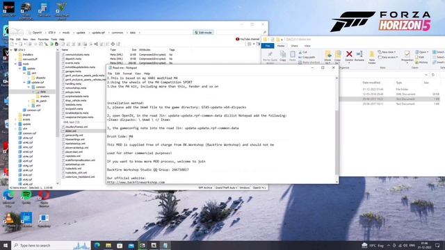This screenshot has width=445, height=250.
Task: Toggle Edit mode button in OpenIV
Action: tap(203, 33)
